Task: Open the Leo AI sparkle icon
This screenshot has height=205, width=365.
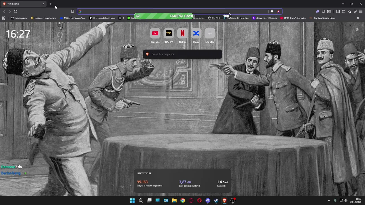Action: (x=349, y=11)
